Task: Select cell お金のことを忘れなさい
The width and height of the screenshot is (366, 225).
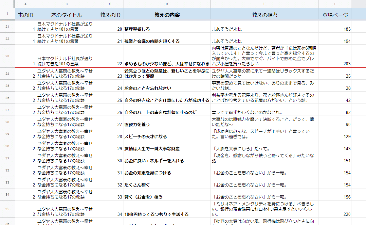Action: point(167,86)
